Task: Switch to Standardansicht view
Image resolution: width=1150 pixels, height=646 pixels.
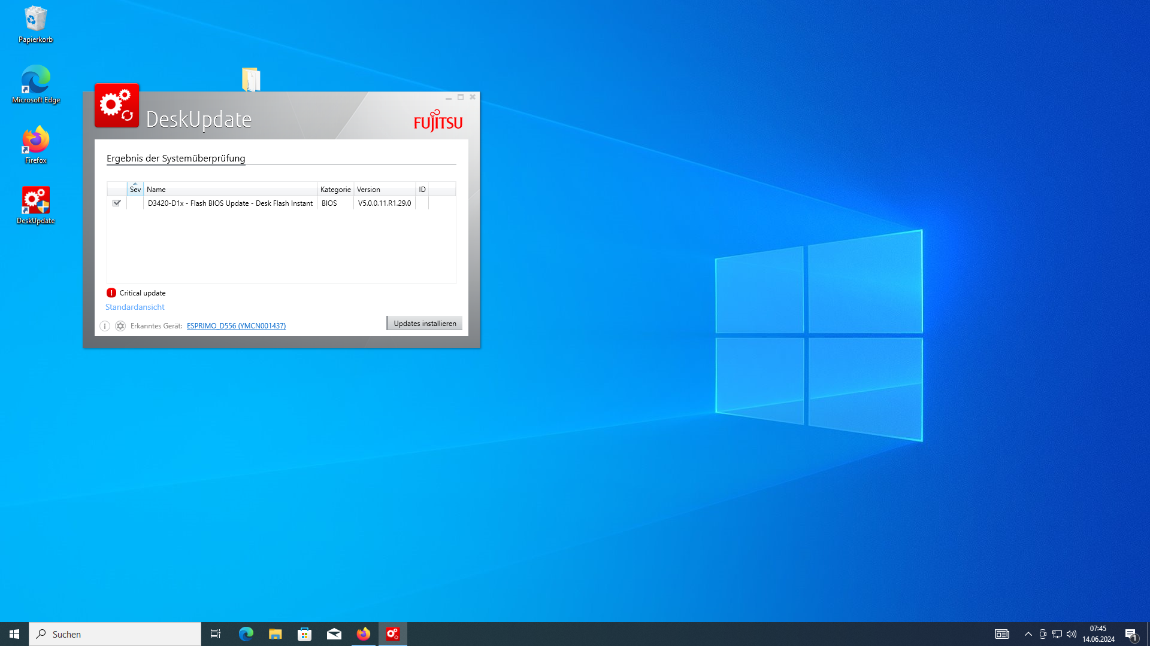Action: pos(135,307)
